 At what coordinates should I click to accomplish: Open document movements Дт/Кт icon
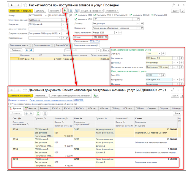[x=65, y=11]
